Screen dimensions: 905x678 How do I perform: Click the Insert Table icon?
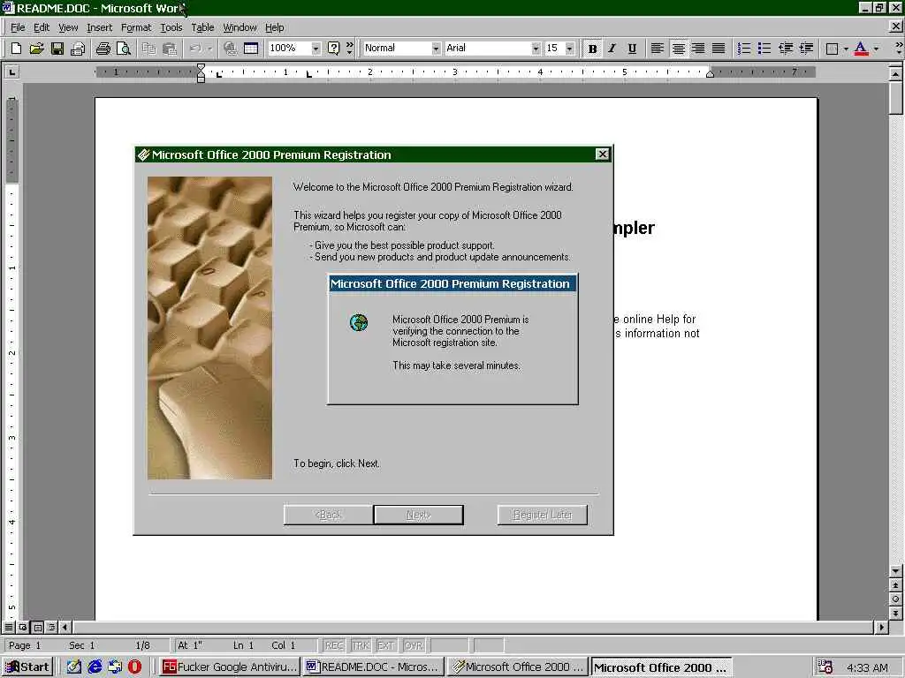coord(250,49)
